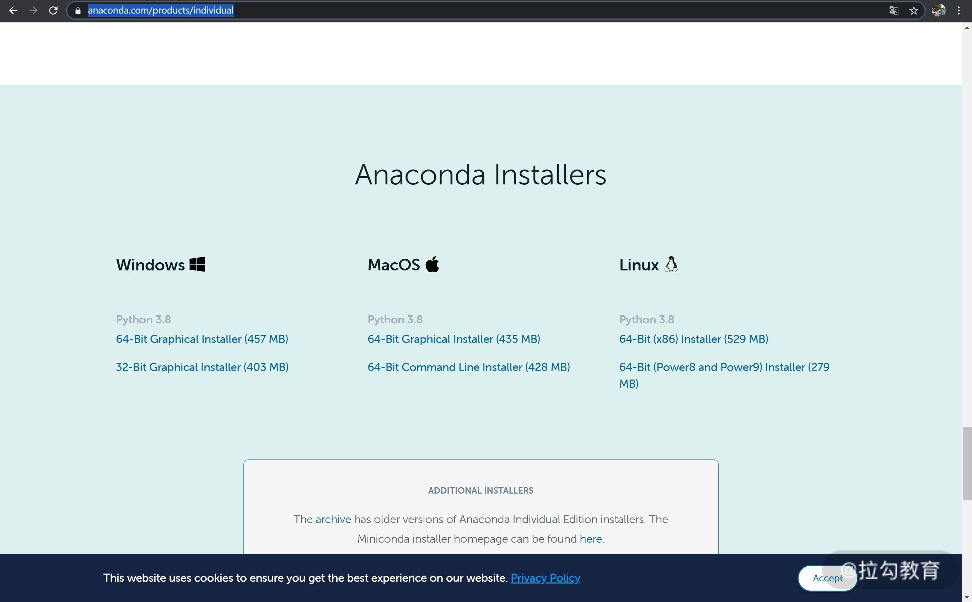Download Linux 64-Bit (x86) Installer
Viewport: 972px width, 602px height.
(693, 339)
